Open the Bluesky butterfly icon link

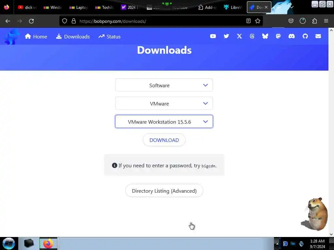tap(265, 36)
